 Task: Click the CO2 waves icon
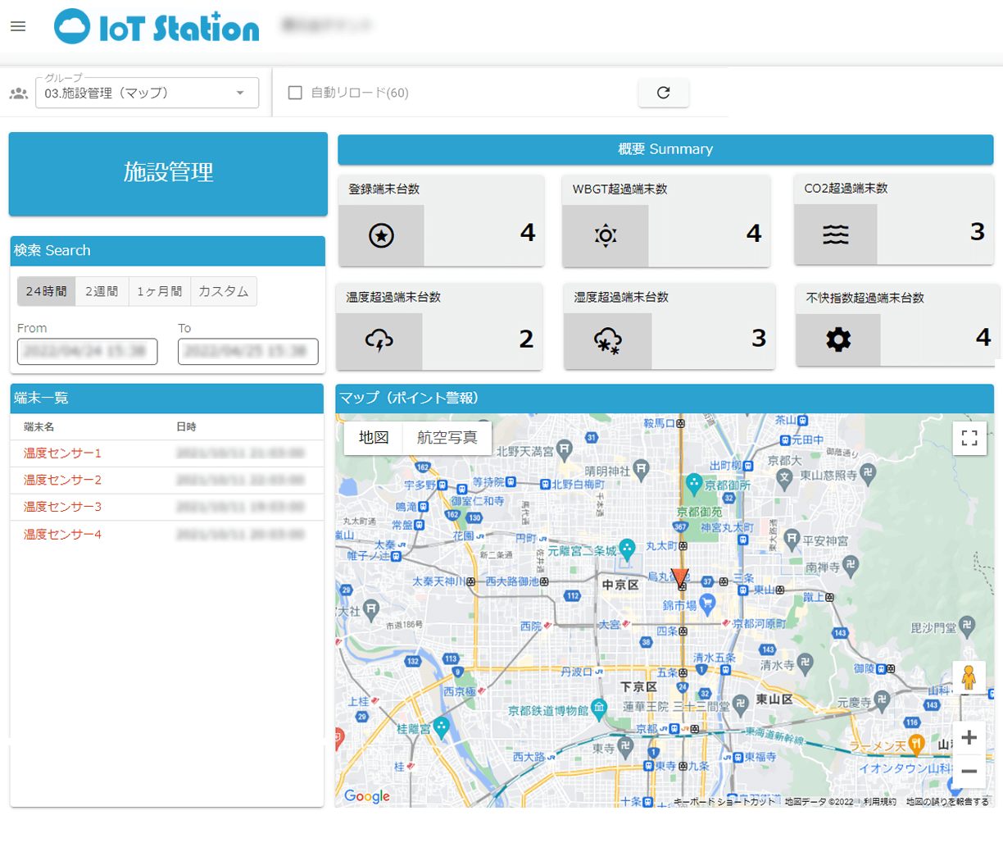tap(835, 235)
